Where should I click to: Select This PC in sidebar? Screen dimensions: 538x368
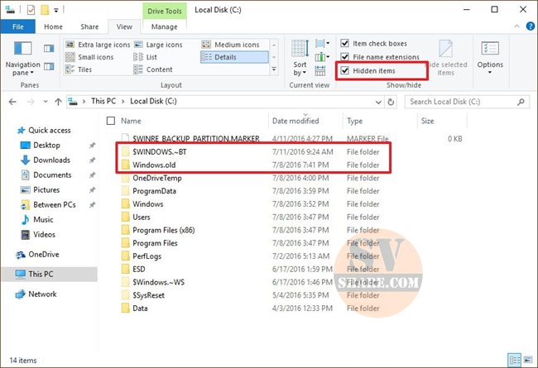click(x=50, y=274)
